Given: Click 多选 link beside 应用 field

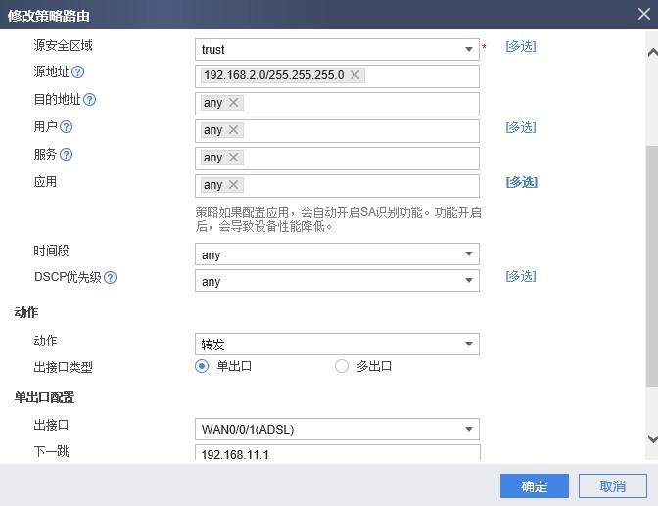Looking at the screenshot, I should pos(521,182).
